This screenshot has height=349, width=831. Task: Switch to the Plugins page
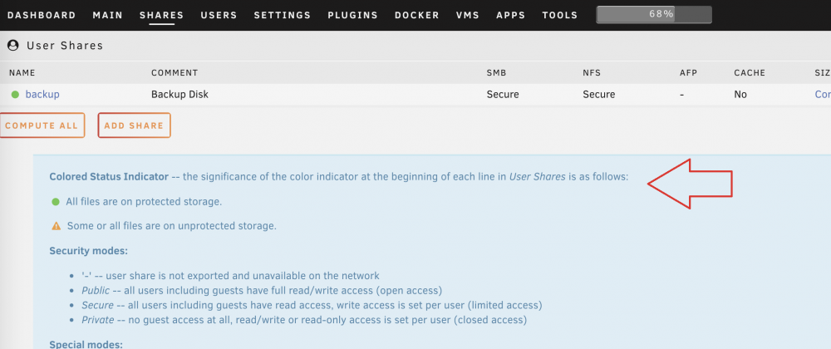[353, 15]
